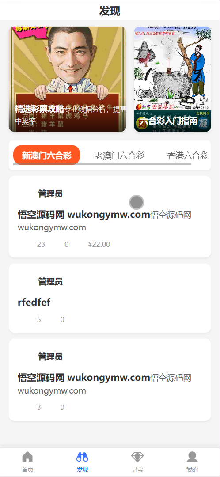
Task: Switch to the 老澳门六合彩 tab
Action: tap(119, 155)
